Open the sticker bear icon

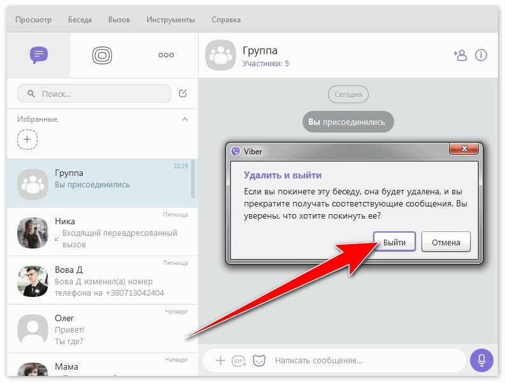259,361
